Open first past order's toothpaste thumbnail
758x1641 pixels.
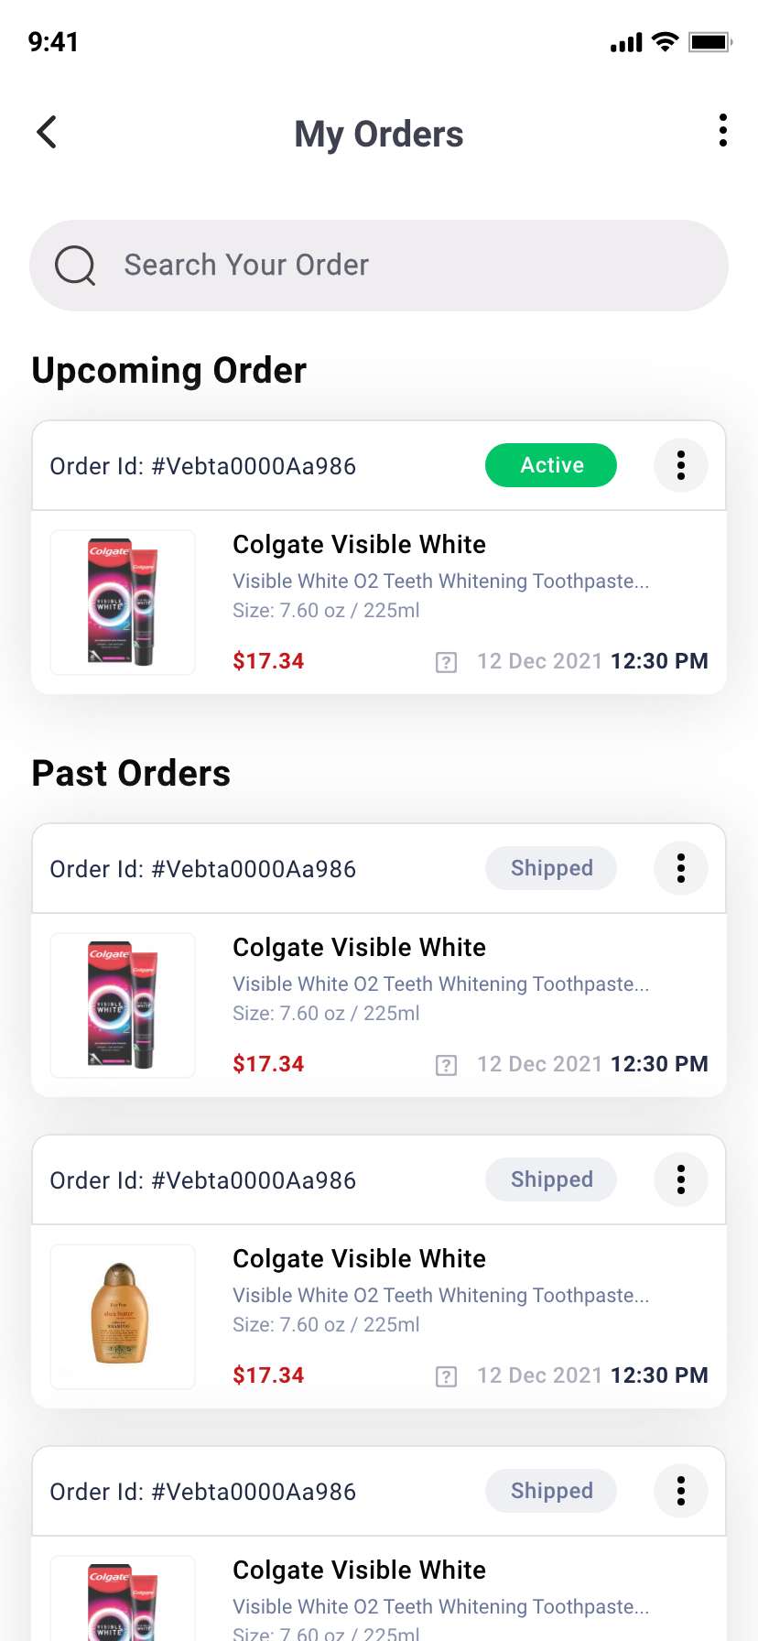pyautogui.click(x=123, y=1005)
